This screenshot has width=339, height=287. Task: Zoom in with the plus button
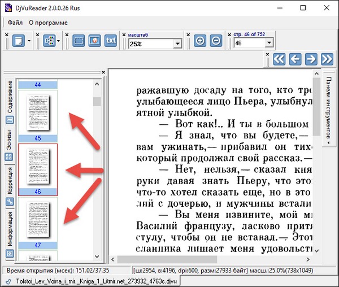pos(200,41)
